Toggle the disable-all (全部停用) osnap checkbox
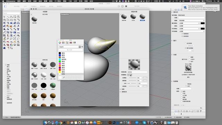The width and height of the screenshot is (222, 125). (6, 103)
